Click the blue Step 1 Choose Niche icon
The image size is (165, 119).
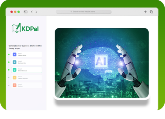tap(15, 54)
